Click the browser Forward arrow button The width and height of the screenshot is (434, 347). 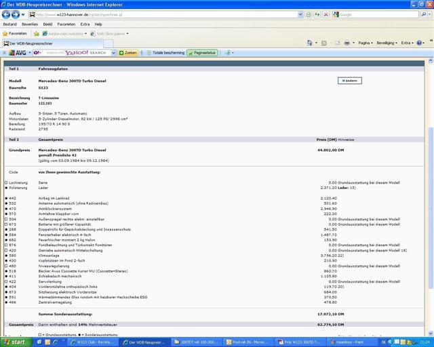pos(16,14)
